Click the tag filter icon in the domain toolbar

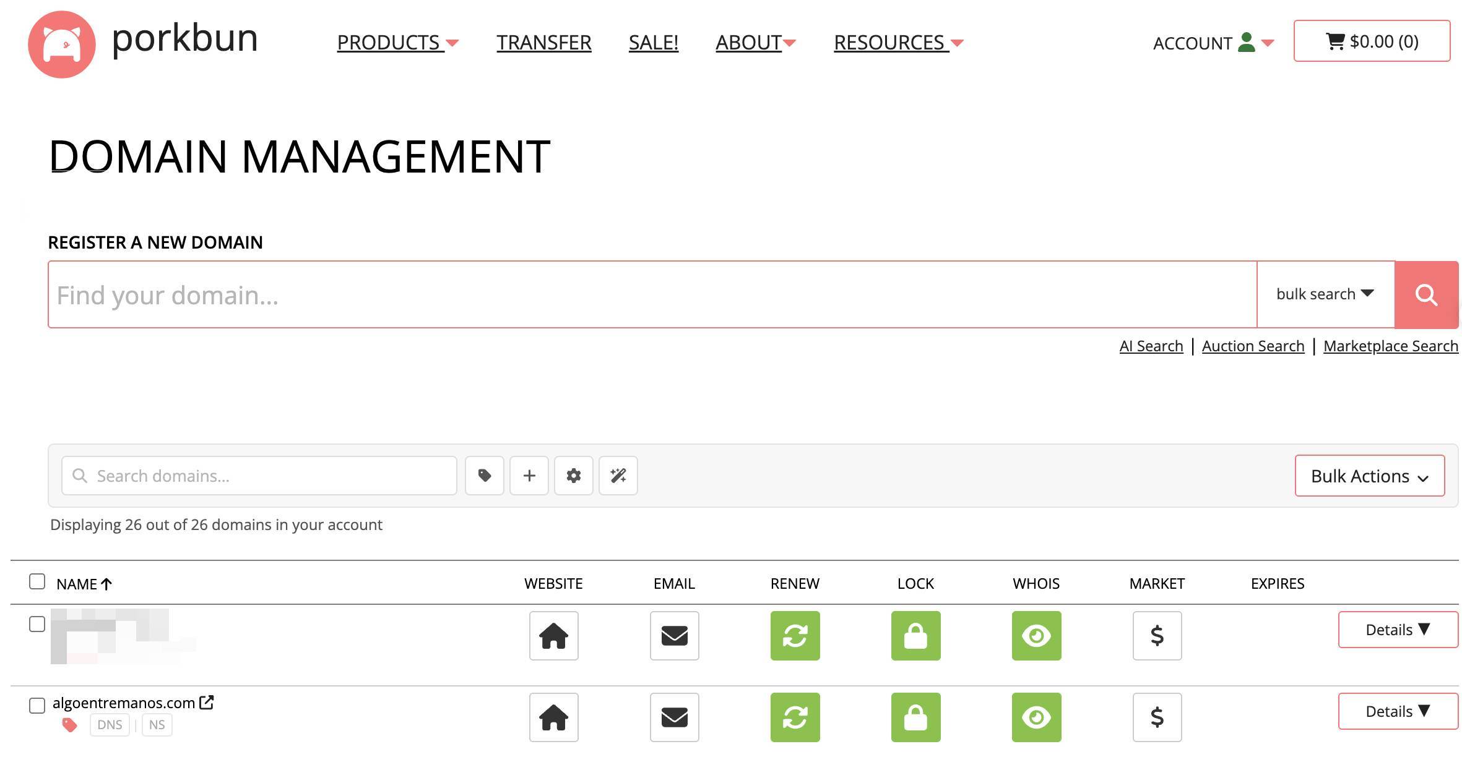coord(484,476)
